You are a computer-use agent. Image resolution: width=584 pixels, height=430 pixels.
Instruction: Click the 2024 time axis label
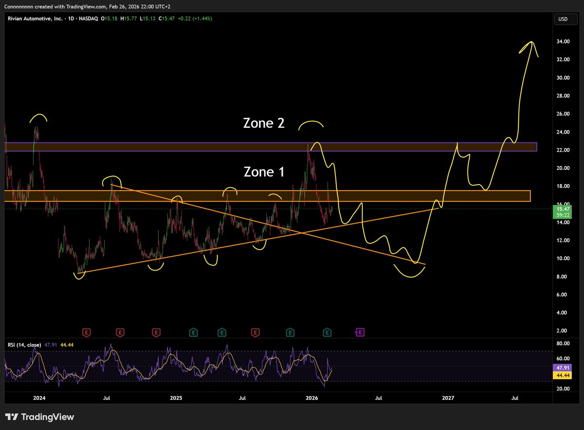point(39,398)
